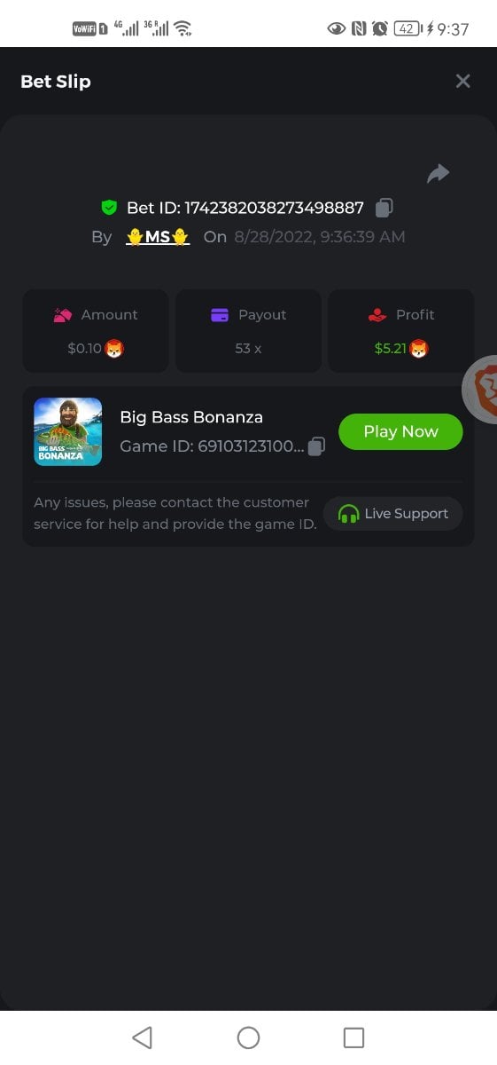Image resolution: width=497 pixels, height=1065 pixels.
Task: Open the Big Bass Bonanza thumbnail
Action: pos(67,431)
